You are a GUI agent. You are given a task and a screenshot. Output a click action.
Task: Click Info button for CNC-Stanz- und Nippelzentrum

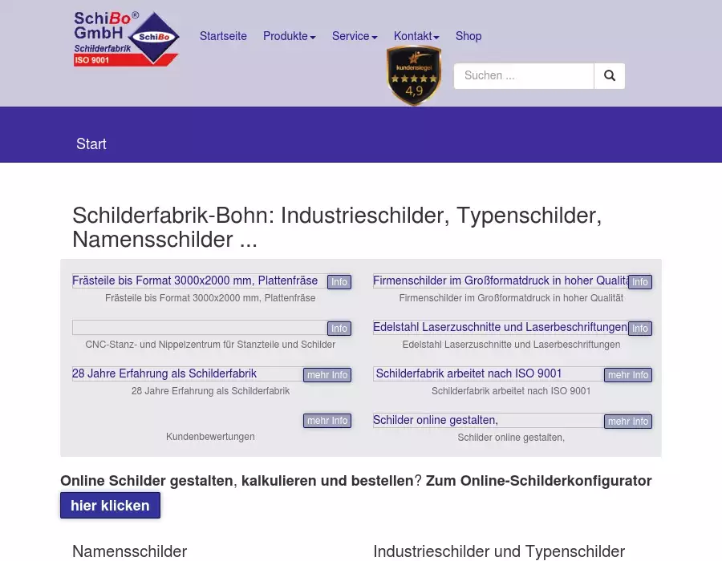point(339,329)
